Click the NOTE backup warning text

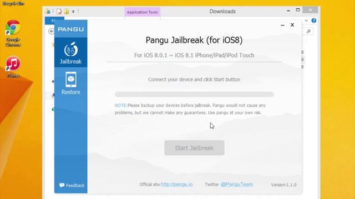pos(190,109)
